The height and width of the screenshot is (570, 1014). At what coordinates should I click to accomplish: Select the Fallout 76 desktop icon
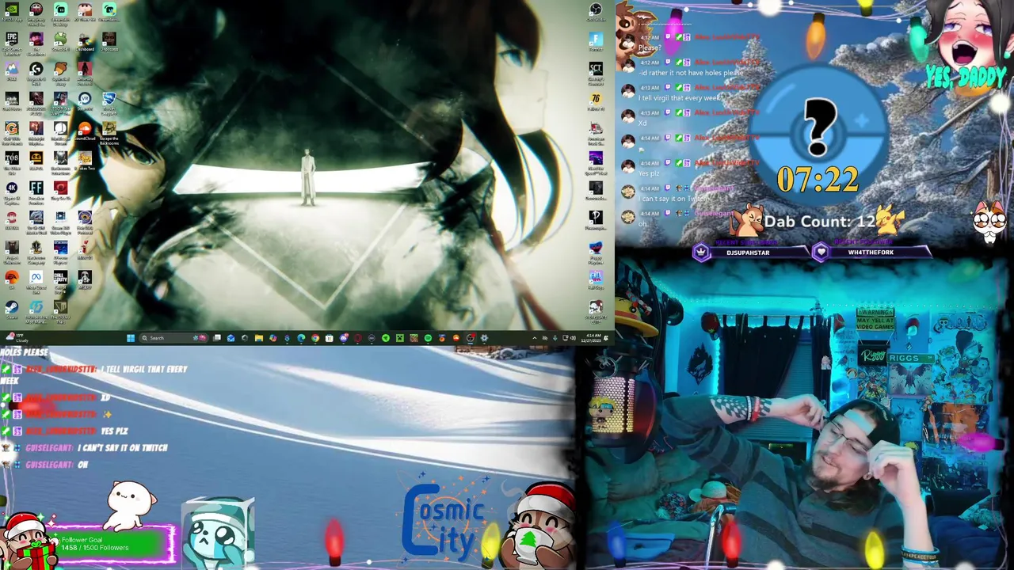click(x=596, y=101)
